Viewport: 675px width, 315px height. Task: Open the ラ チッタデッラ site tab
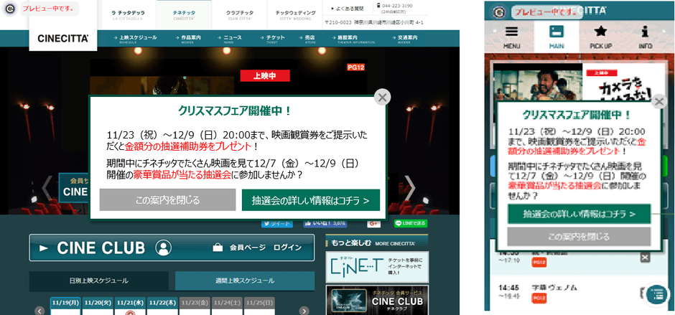(x=129, y=15)
